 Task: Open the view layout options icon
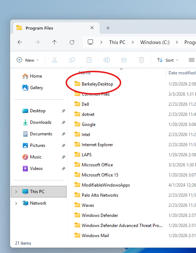click(x=192, y=60)
